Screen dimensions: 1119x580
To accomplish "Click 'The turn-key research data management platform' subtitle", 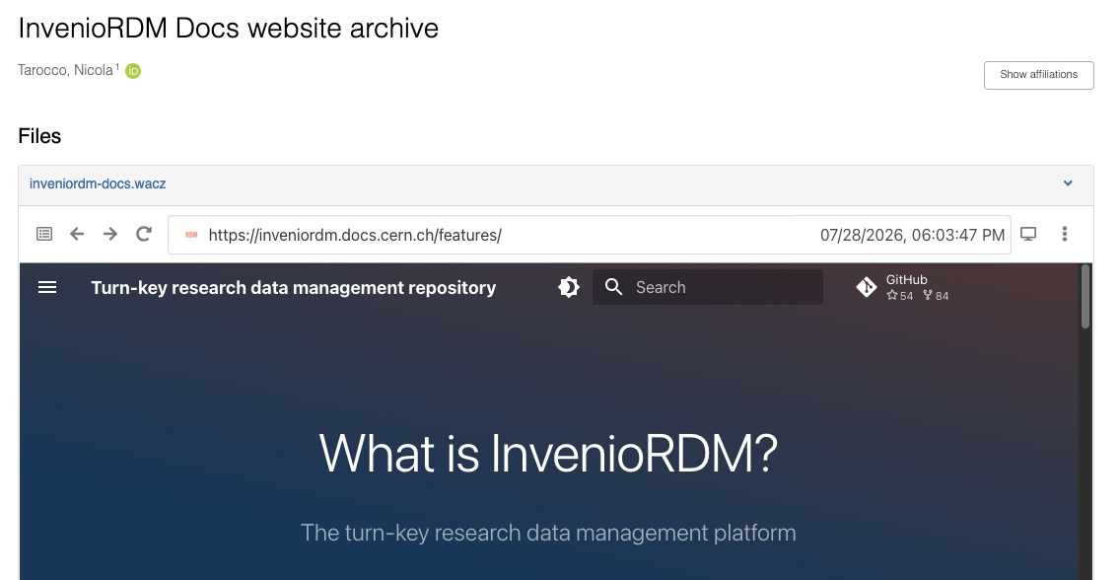I will tap(548, 533).
